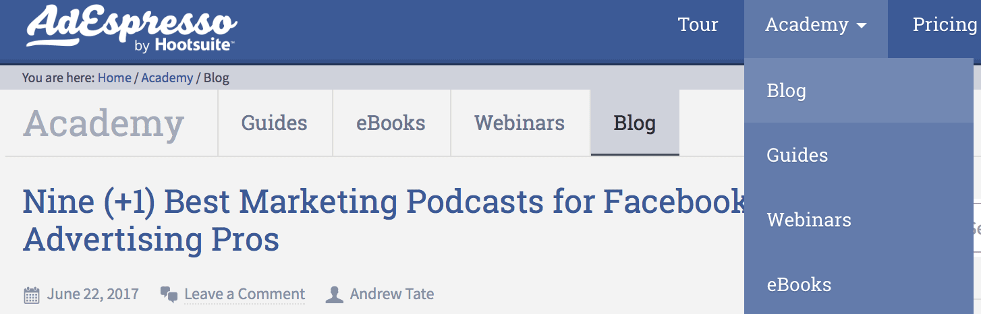The height and width of the screenshot is (314, 981).
Task: Click the speech bubbles comment icon
Action: (169, 294)
